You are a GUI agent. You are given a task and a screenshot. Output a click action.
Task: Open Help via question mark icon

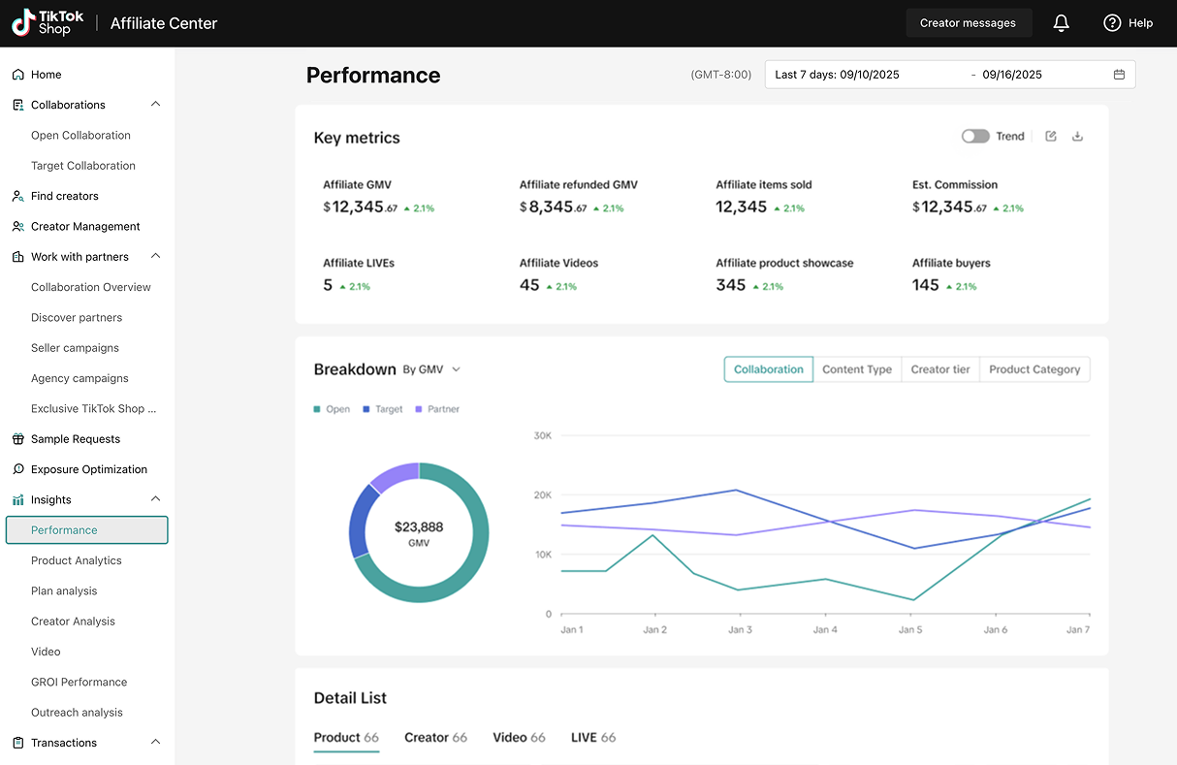click(x=1112, y=23)
